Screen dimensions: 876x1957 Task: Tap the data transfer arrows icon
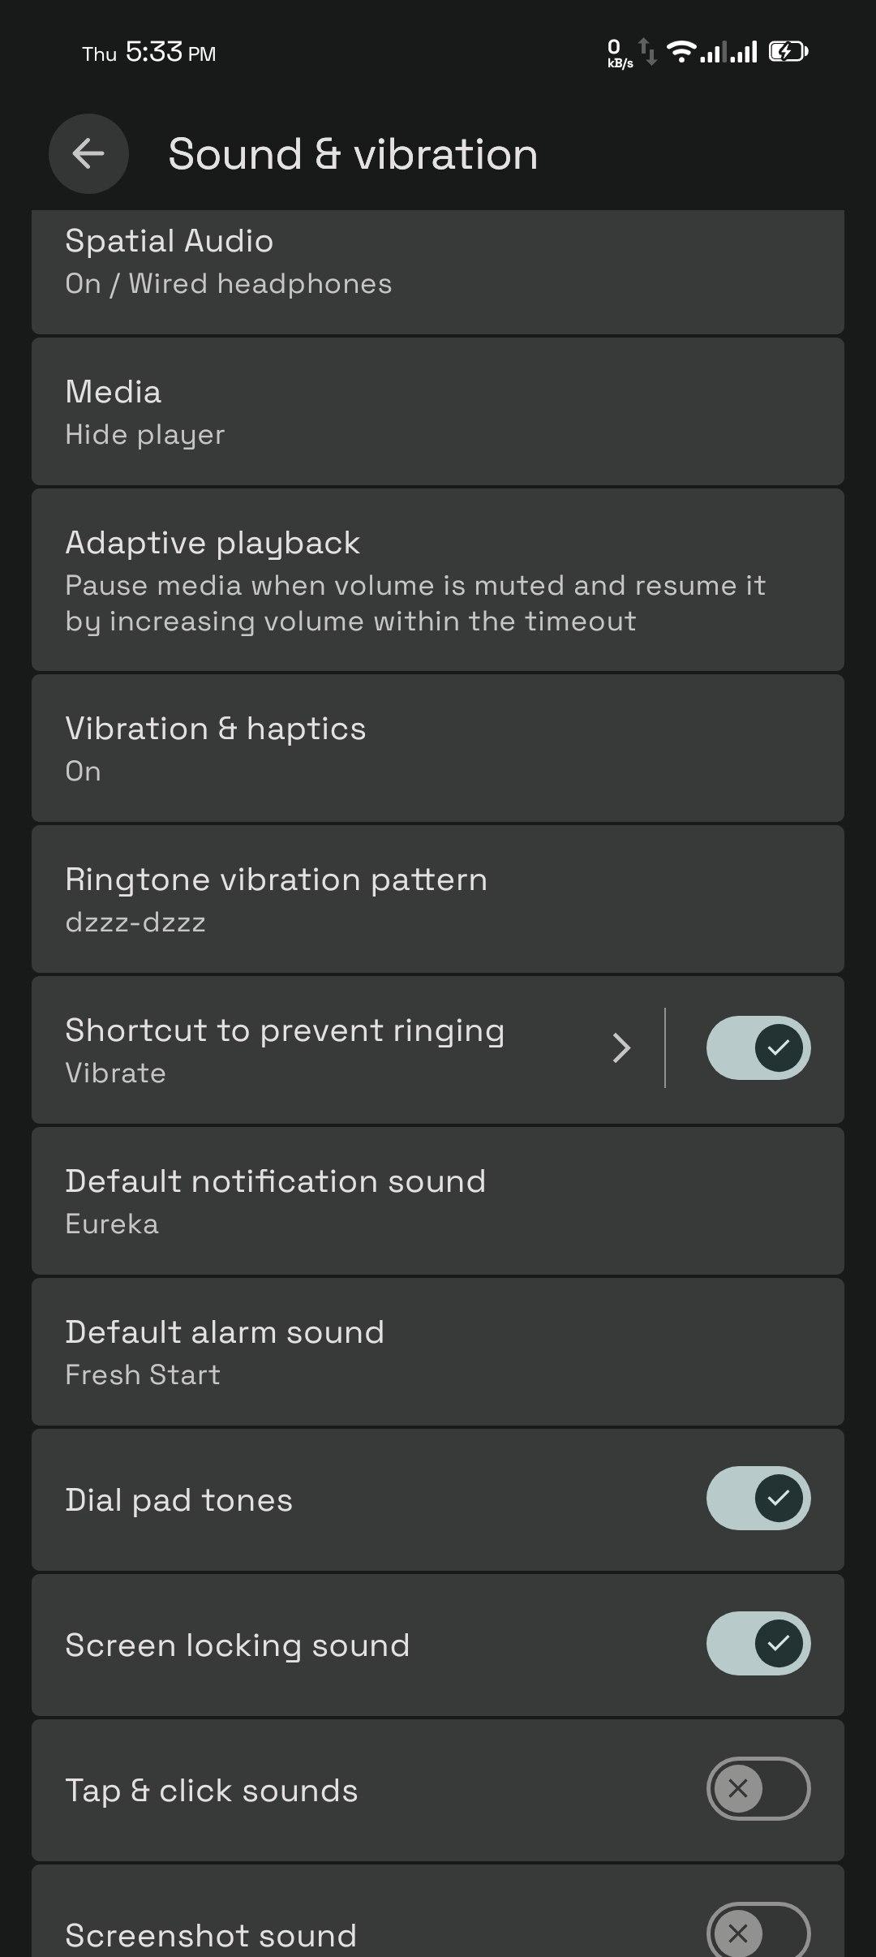pos(648,52)
